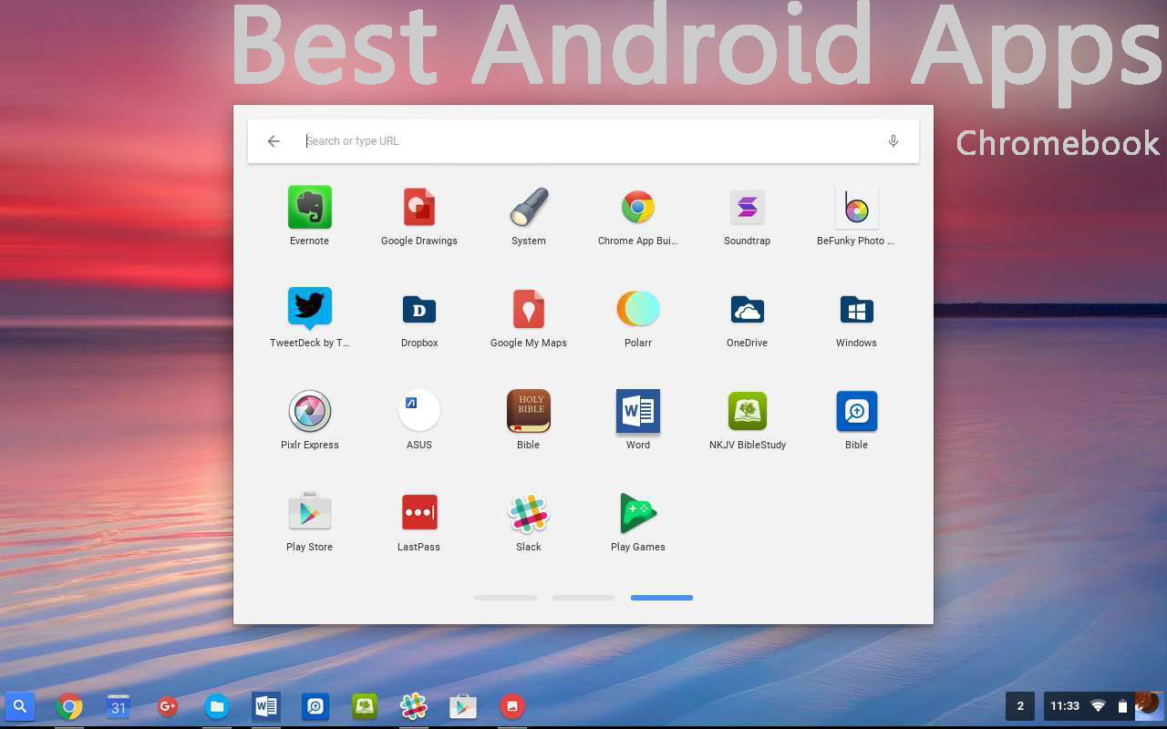Open the ASUS app
Screen dimensions: 1167x729
(x=419, y=411)
